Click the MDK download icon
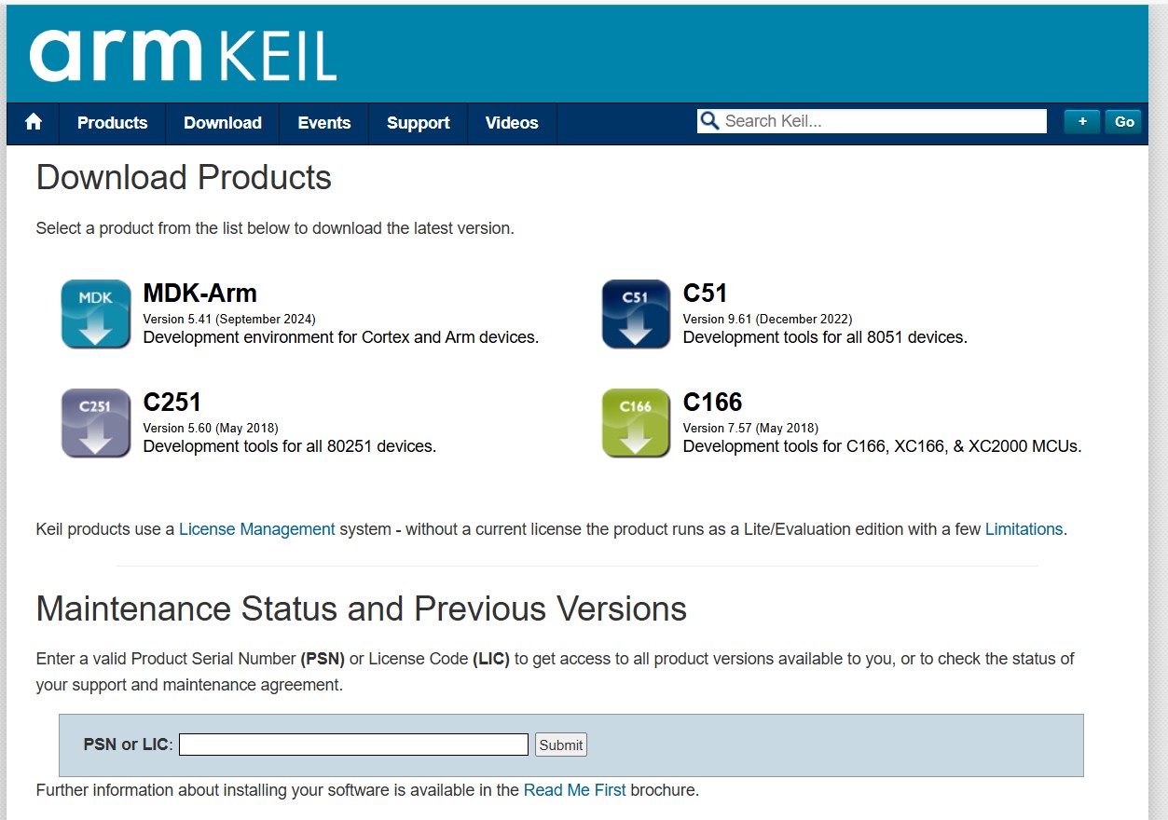The height and width of the screenshot is (820, 1168). pos(96,314)
